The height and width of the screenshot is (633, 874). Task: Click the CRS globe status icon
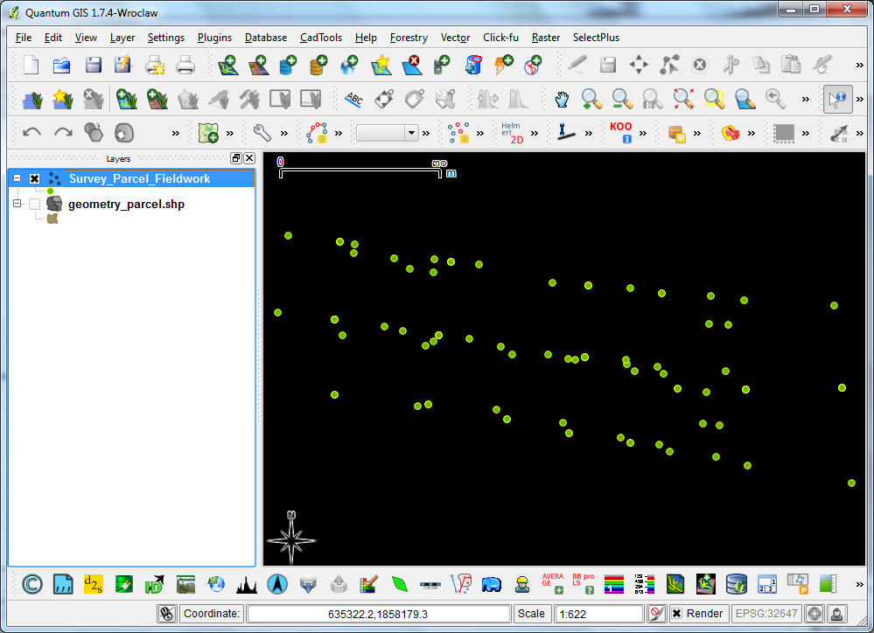pyautogui.click(x=815, y=614)
